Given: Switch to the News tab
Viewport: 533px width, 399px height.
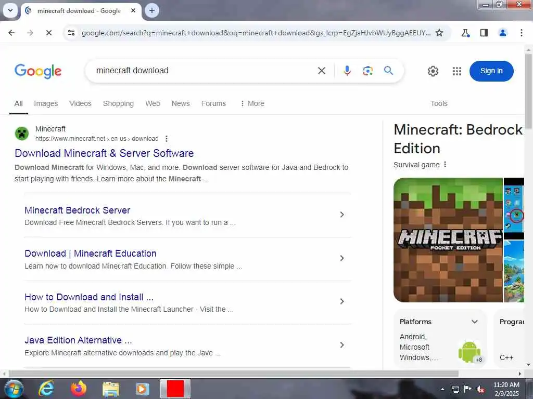Looking at the screenshot, I should click(181, 103).
